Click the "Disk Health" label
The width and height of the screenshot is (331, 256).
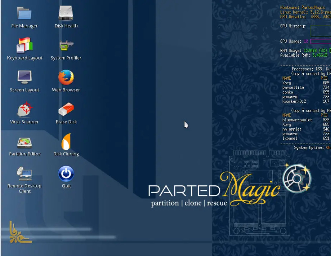66,26
